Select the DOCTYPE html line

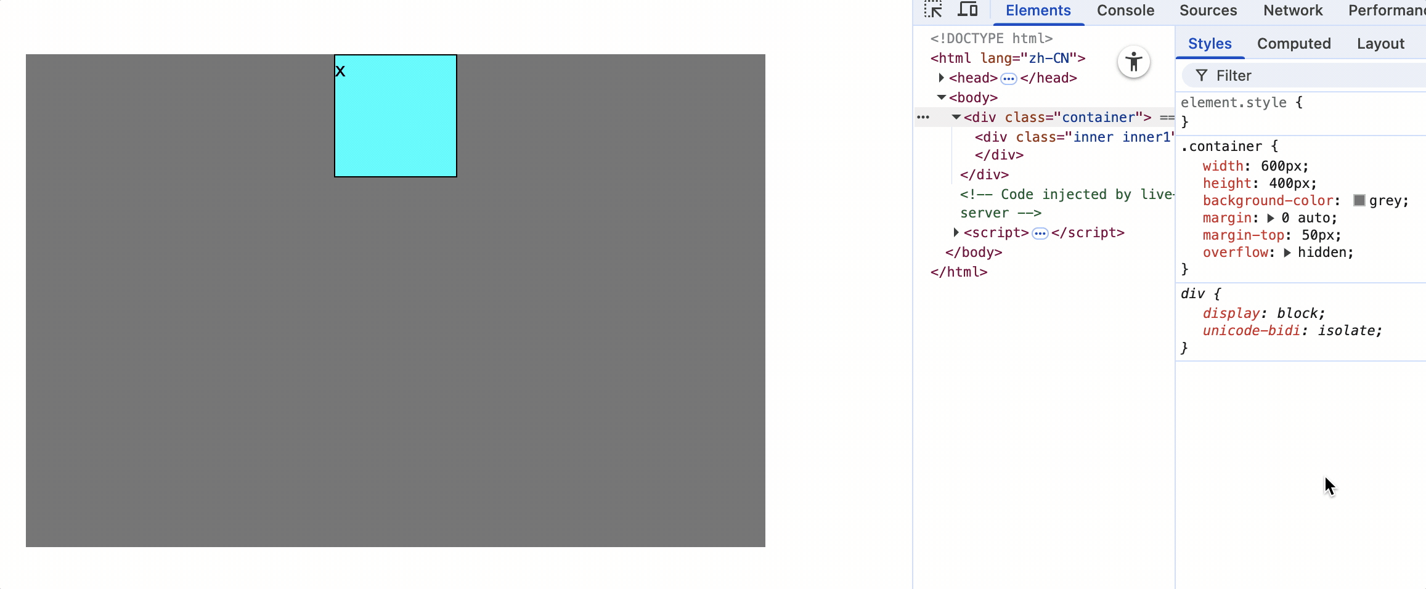click(x=992, y=38)
